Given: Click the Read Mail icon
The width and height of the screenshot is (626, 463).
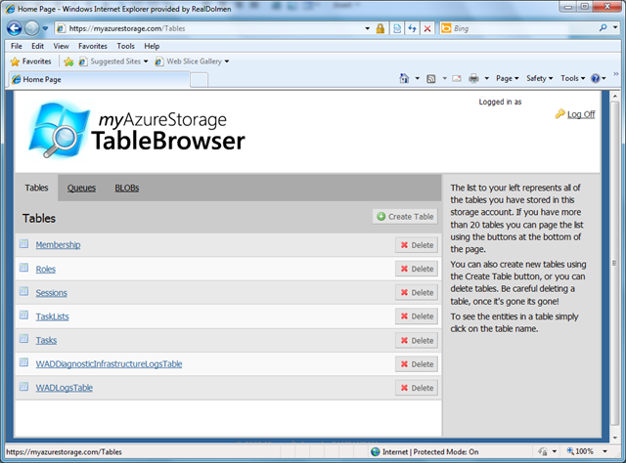Looking at the screenshot, I should (x=457, y=78).
